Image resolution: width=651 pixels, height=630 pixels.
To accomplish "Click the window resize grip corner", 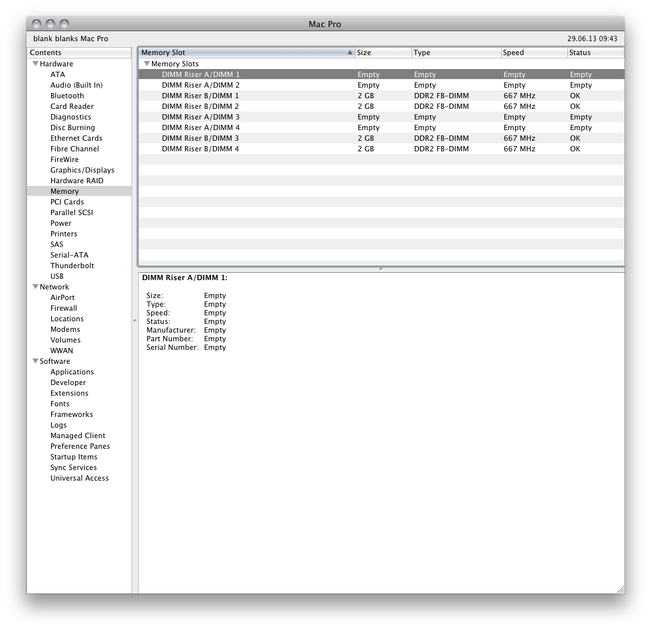I will 620,590.
